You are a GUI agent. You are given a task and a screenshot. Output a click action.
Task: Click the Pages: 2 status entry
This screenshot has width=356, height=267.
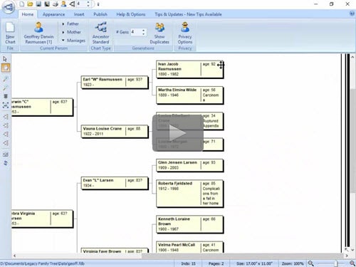216,263
